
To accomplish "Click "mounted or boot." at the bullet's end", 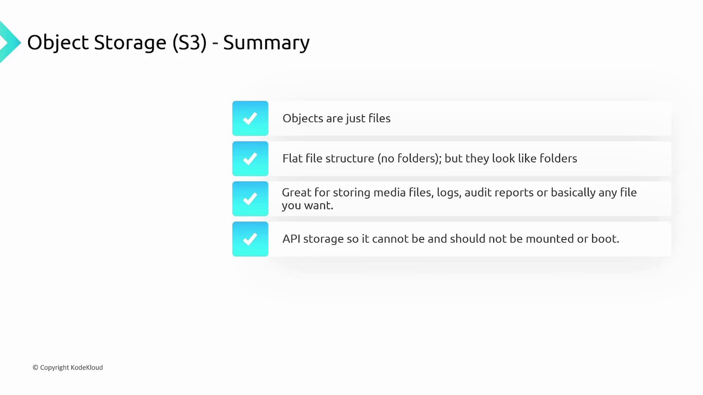I will 572,239.
